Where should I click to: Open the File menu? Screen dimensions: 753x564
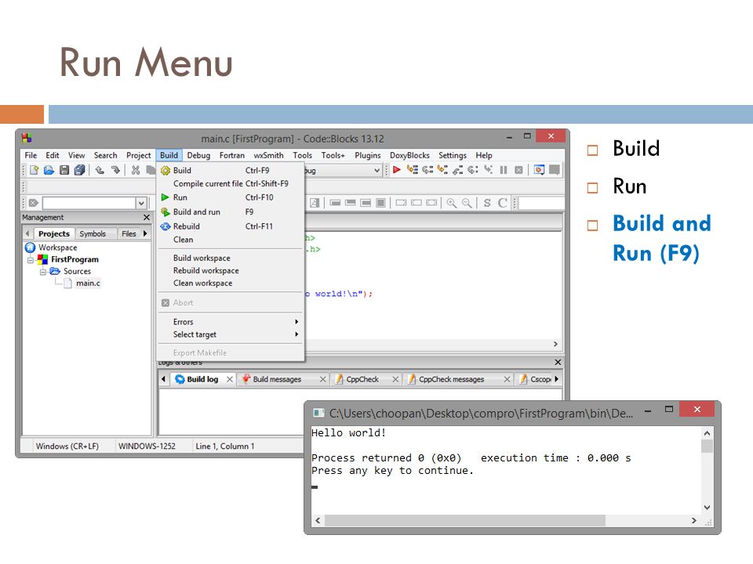click(x=31, y=155)
